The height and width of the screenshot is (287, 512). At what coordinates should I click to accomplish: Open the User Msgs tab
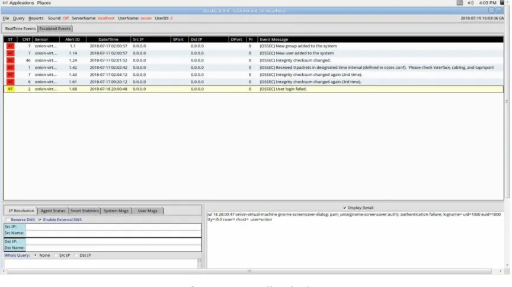click(148, 211)
